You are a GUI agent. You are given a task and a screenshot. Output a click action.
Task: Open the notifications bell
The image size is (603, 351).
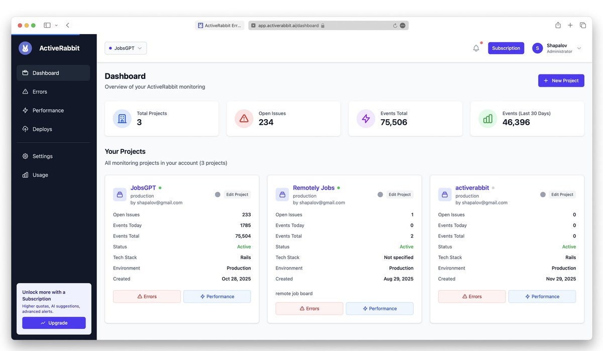tap(476, 48)
